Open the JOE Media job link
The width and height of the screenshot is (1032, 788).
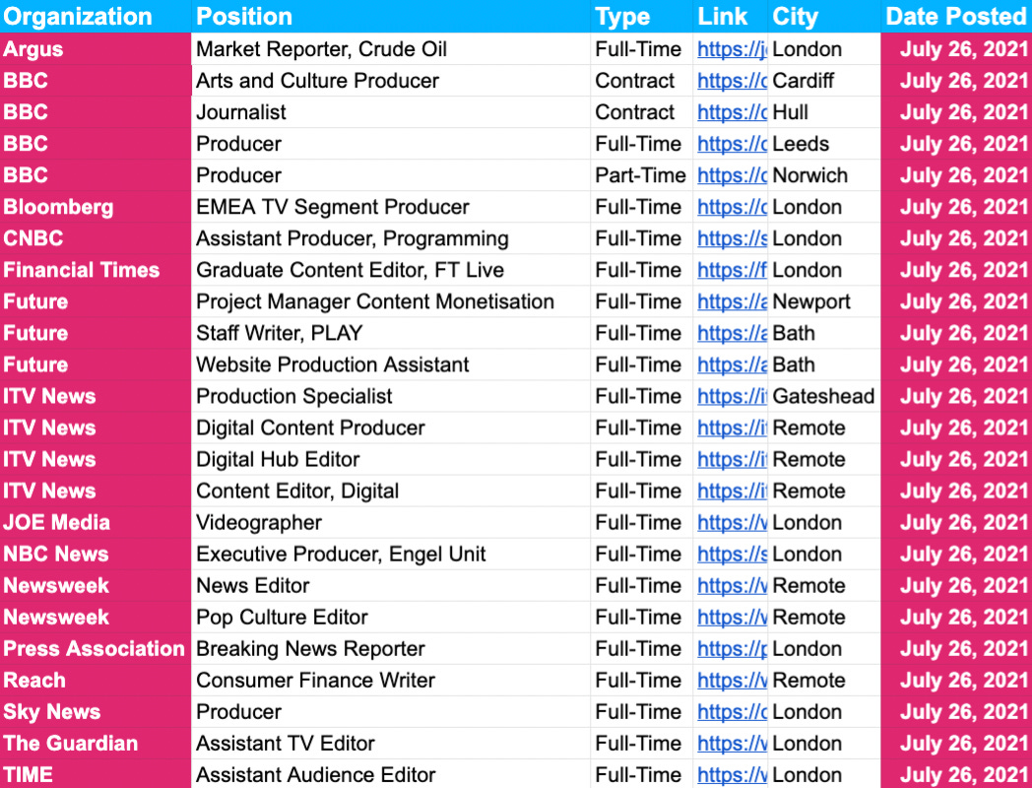click(732, 523)
